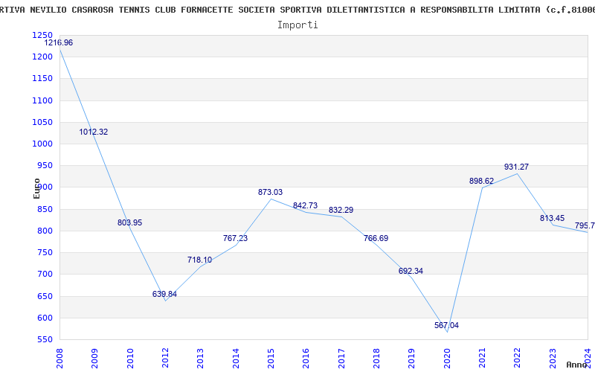
Task: Select the 1012.32 value label
Action: (94, 132)
